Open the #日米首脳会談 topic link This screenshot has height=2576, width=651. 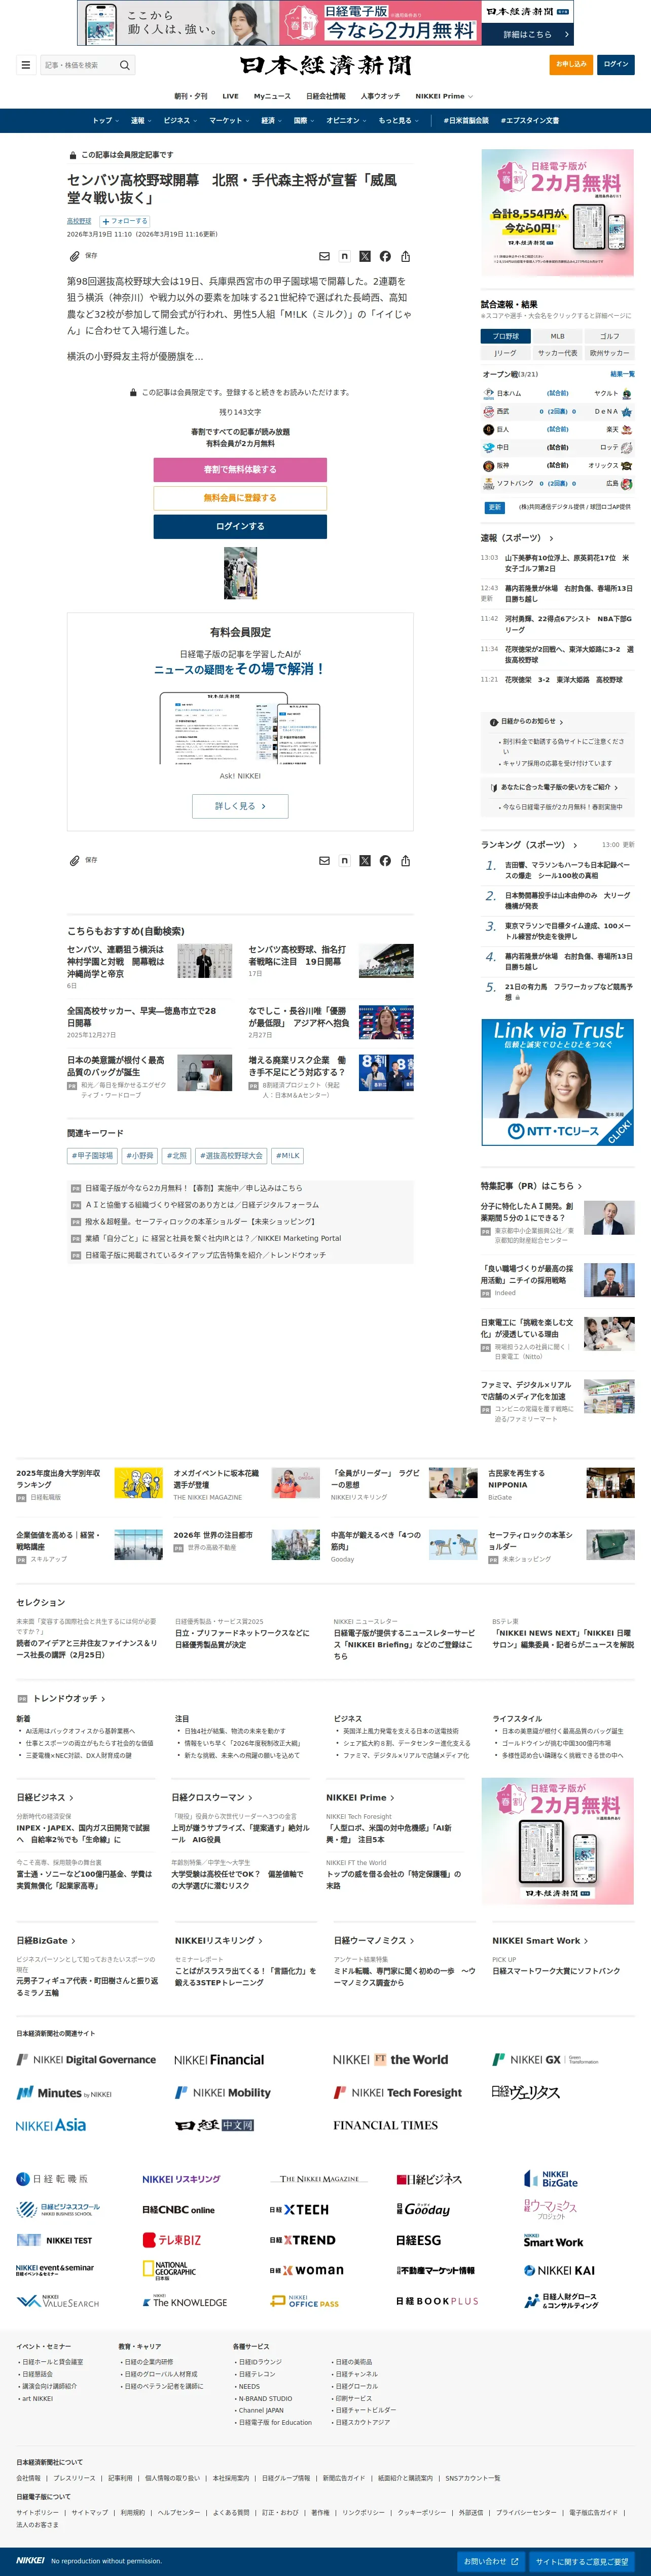pos(466,120)
